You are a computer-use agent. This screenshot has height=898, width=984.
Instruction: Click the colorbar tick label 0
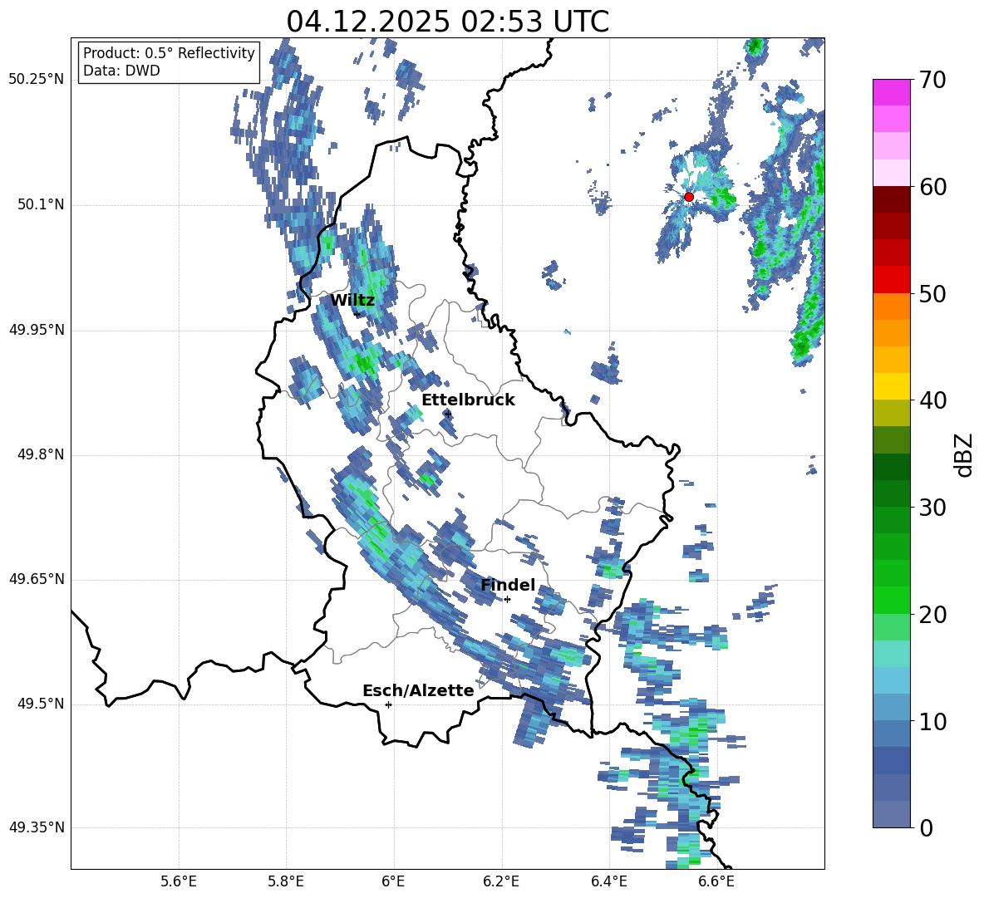926,827
